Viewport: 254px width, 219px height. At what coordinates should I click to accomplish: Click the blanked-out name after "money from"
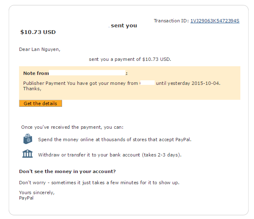(x=147, y=83)
